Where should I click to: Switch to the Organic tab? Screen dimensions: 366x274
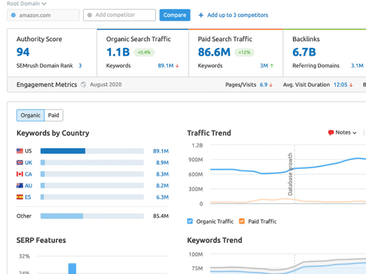(x=30, y=115)
